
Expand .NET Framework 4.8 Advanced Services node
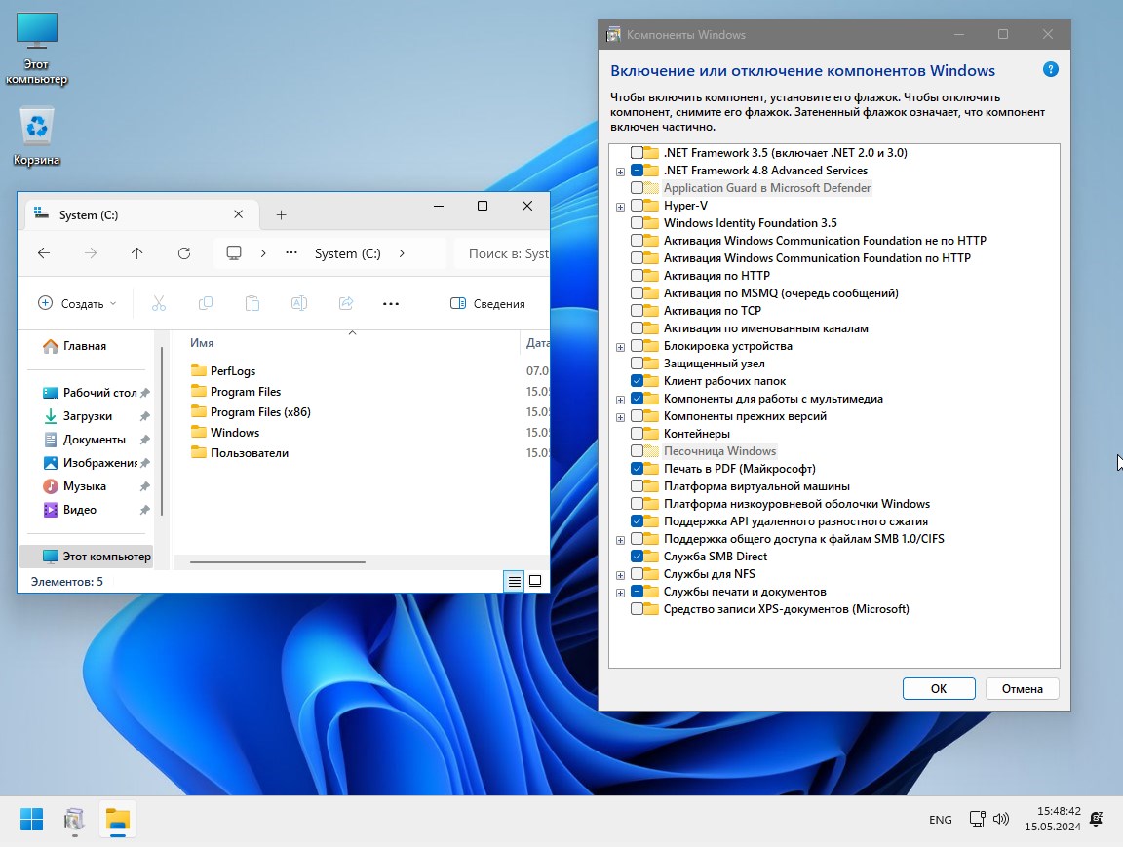pyautogui.click(x=621, y=171)
